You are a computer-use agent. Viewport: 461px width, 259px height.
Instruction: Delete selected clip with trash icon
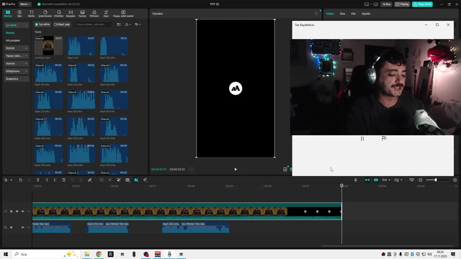(64, 180)
